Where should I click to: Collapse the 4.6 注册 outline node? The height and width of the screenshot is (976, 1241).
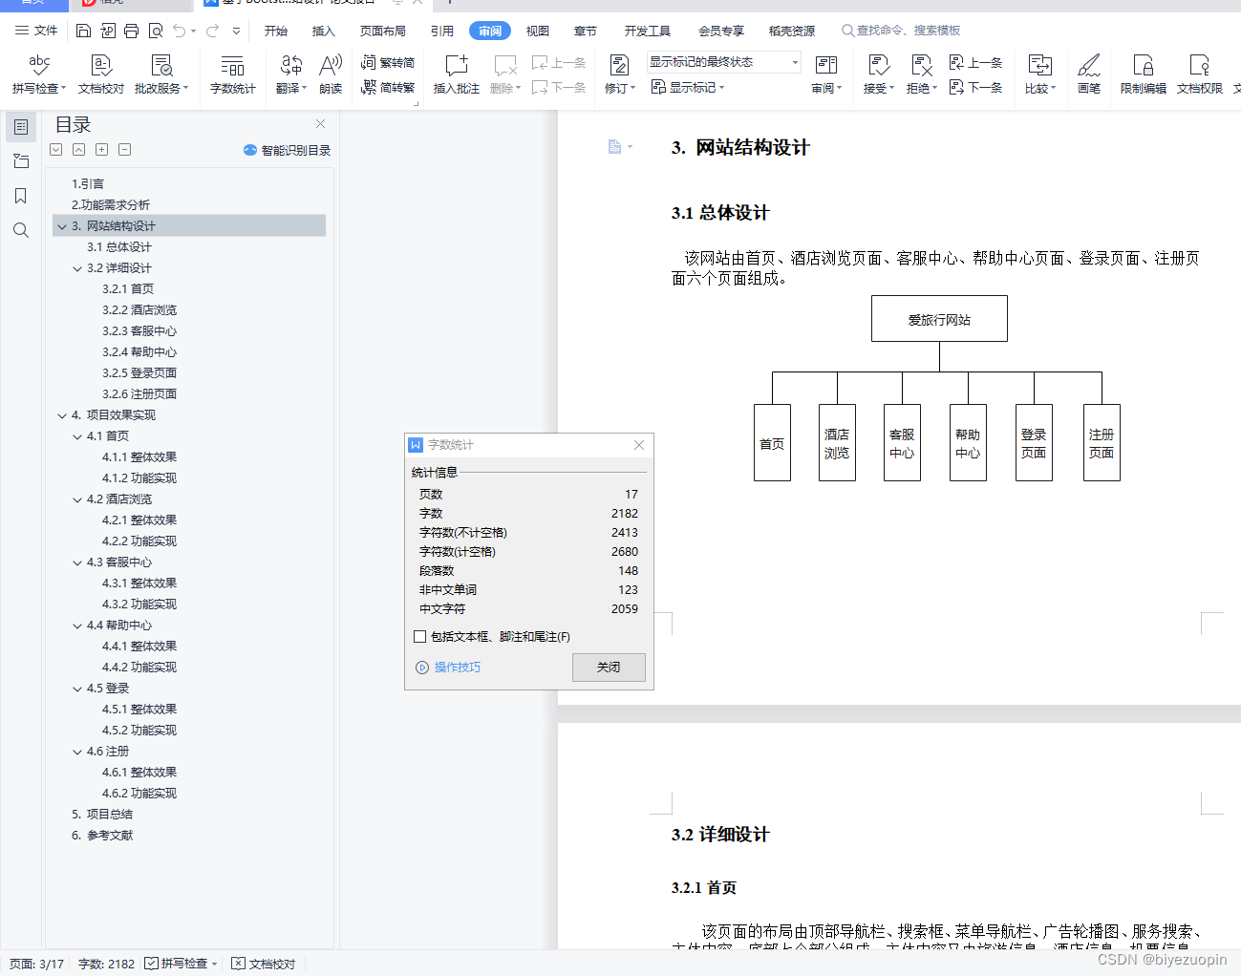77,752
